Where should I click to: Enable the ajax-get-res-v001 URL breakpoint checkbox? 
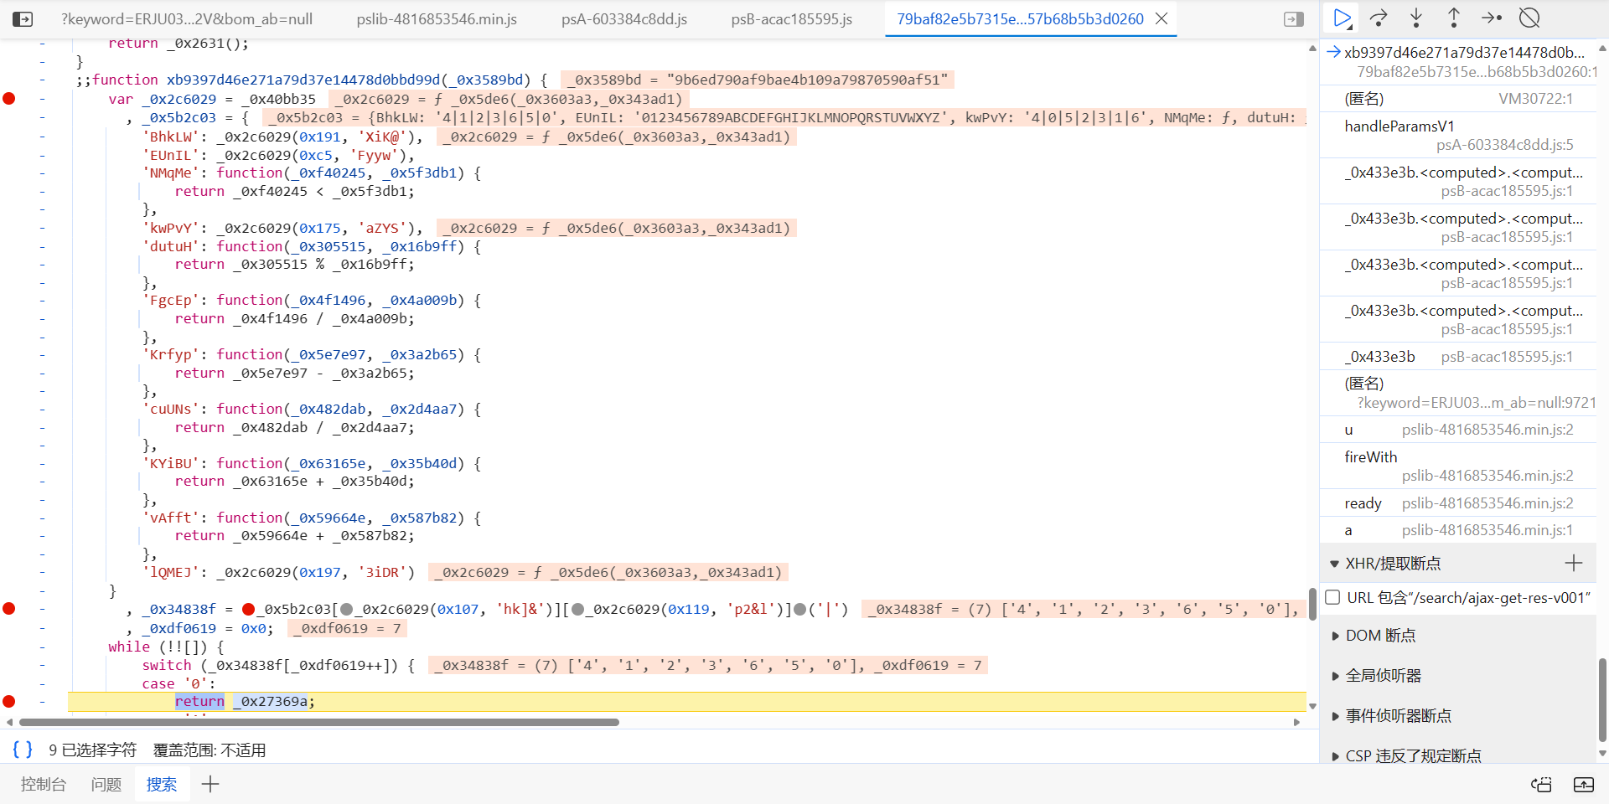1333,598
